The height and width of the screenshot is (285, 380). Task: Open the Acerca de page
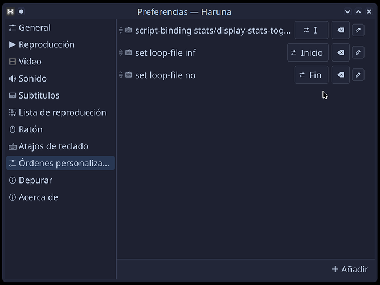click(x=60, y=197)
